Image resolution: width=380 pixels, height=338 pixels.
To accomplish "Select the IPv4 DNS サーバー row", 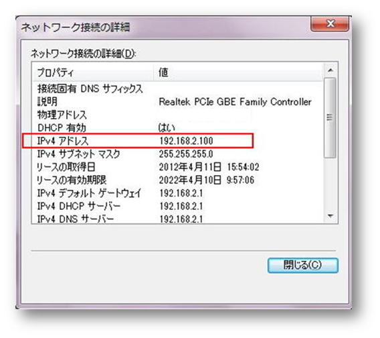I will pyautogui.click(x=178, y=219).
